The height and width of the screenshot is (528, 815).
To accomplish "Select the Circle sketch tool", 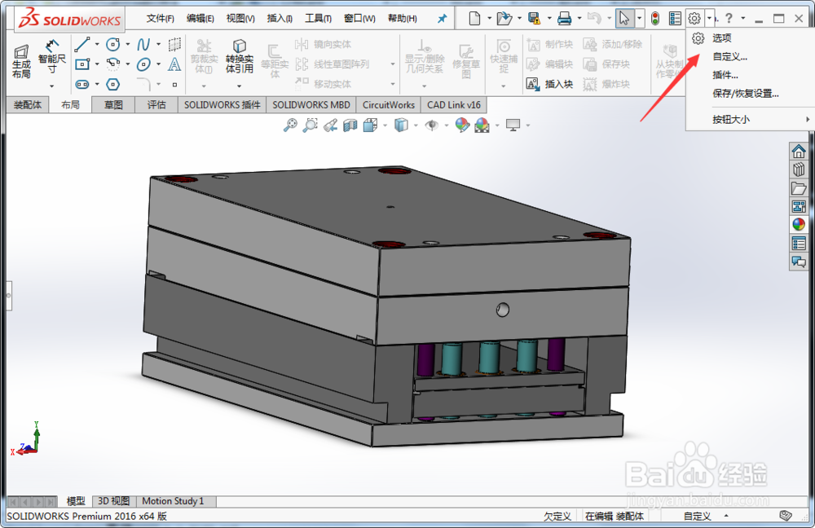I will (x=112, y=45).
